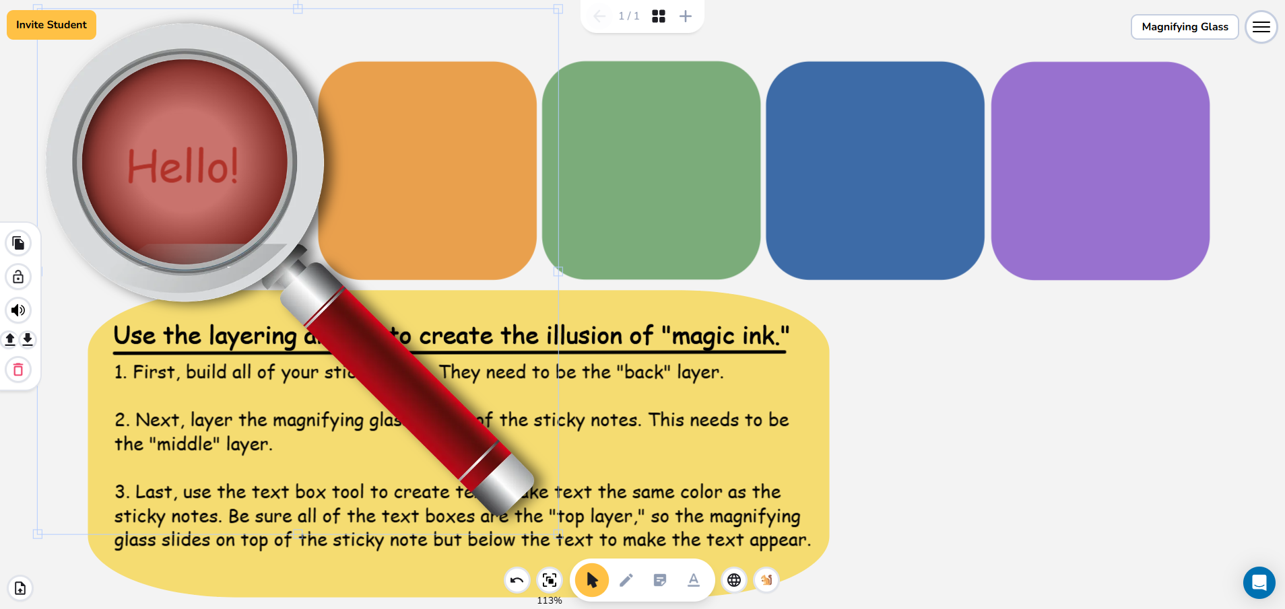Select the text box tool
The width and height of the screenshot is (1285, 609).
694,580
